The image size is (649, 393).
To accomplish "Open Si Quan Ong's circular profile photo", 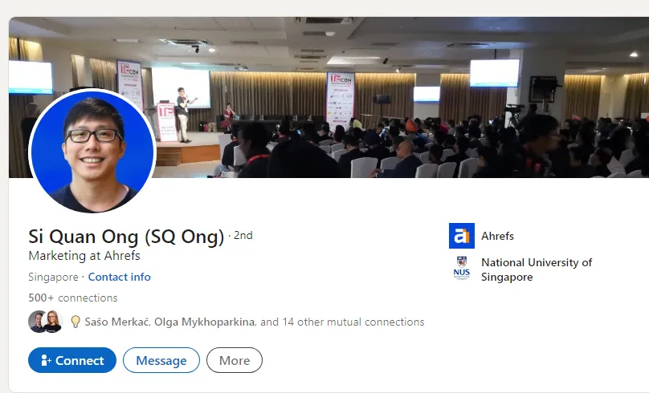I will [x=92, y=152].
